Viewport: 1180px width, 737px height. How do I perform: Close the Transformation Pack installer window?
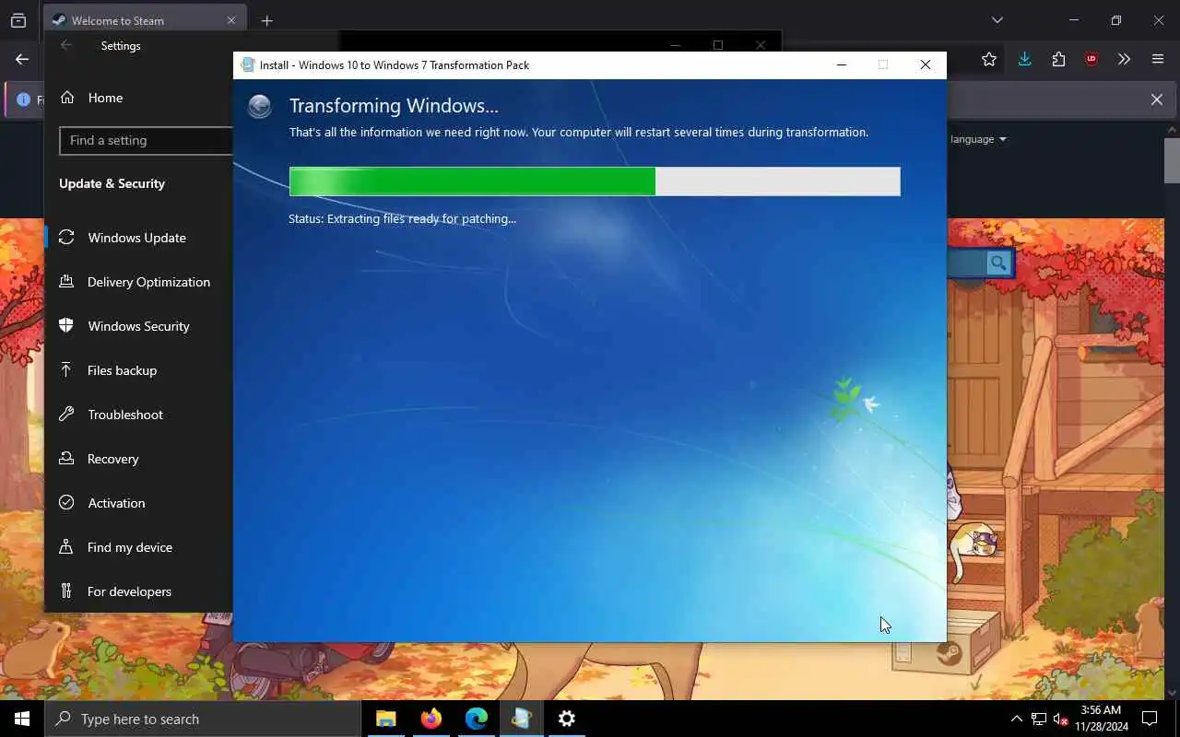[x=925, y=64]
